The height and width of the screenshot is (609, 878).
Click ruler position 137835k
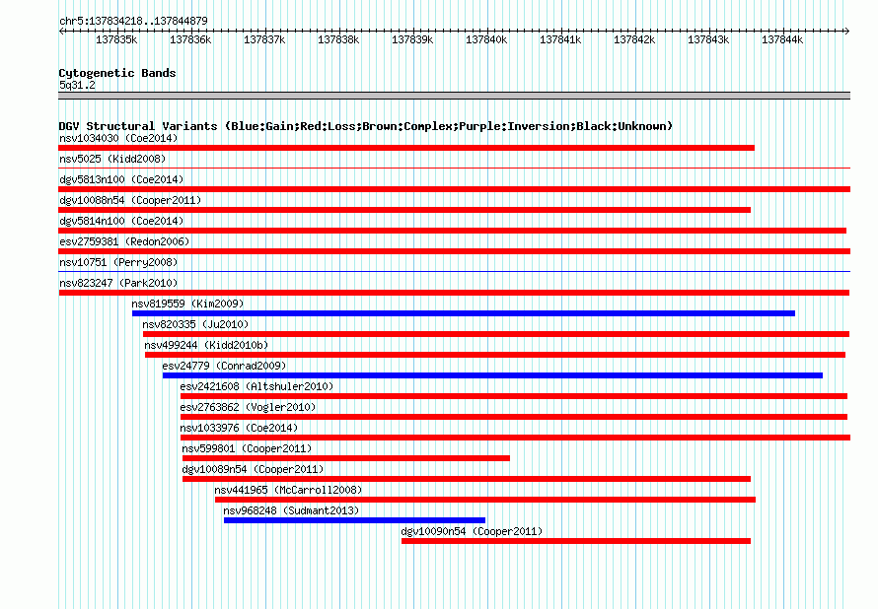pos(116,39)
